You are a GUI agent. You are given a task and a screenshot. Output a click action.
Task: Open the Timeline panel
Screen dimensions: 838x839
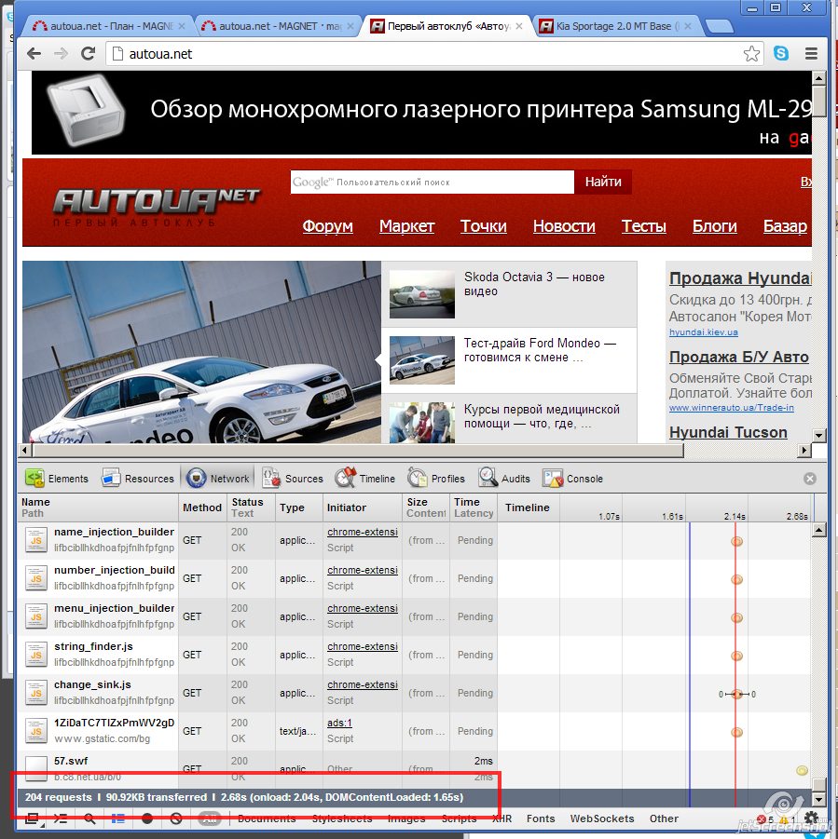[365, 479]
